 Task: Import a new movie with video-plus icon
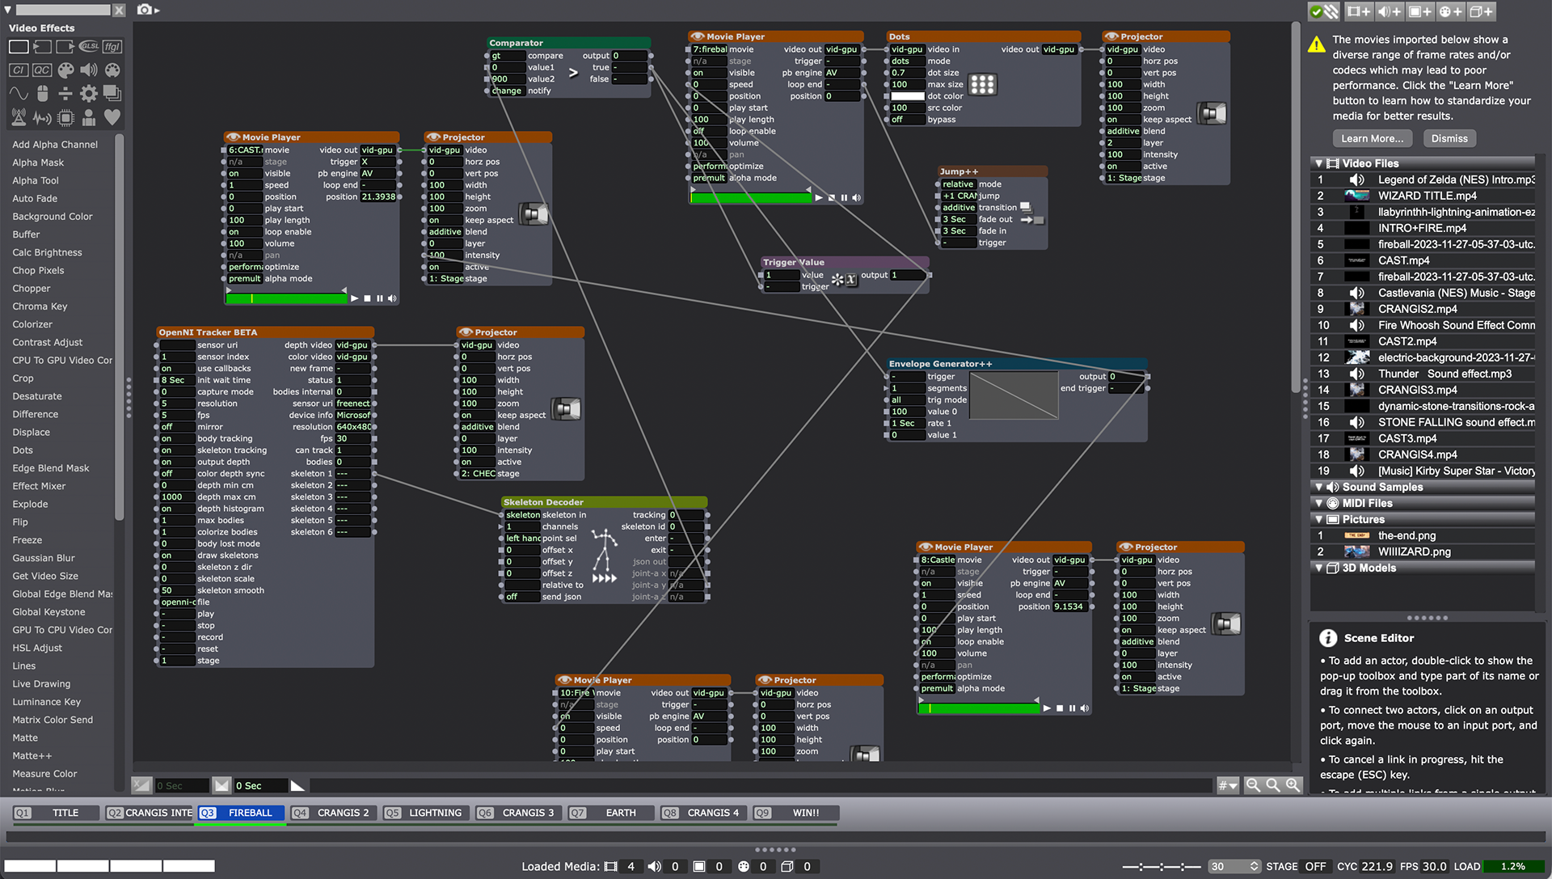tap(1358, 11)
